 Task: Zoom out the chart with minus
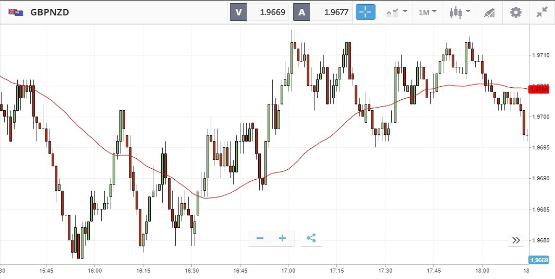260,238
